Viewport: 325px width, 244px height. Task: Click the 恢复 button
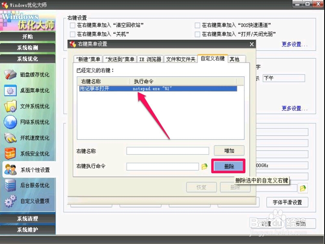click(201, 187)
